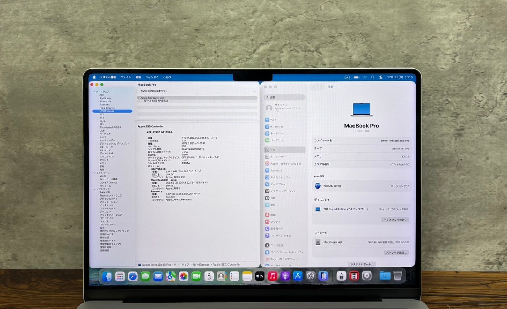Open Podcasts from the Dock

pos(285,276)
